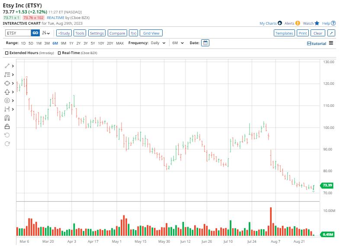This screenshot has height=247, width=343.
Task: Open the hamburger menu next to tutorial
Action: (x=331, y=43)
